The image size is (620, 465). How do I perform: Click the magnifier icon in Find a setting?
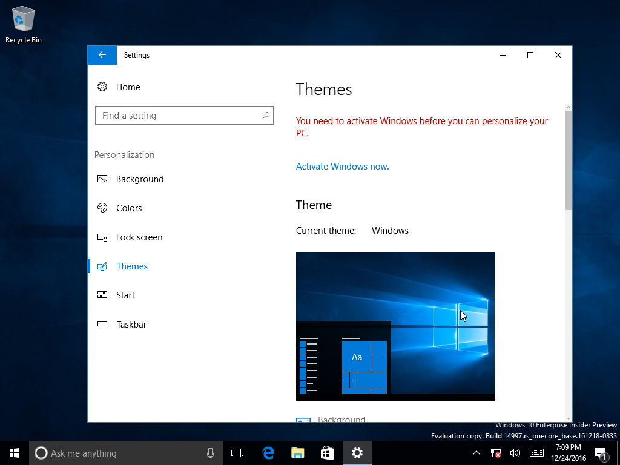(x=266, y=116)
